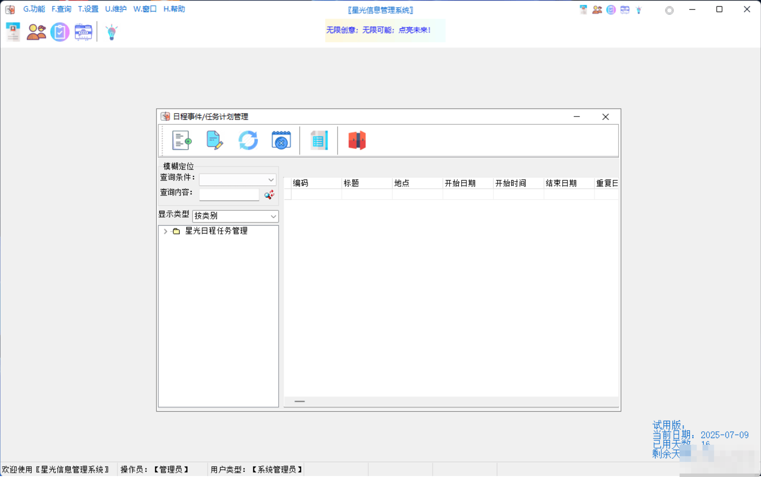Sort by the 地点 column header
Image resolution: width=761 pixels, height=477 pixels.
click(417, 183)
